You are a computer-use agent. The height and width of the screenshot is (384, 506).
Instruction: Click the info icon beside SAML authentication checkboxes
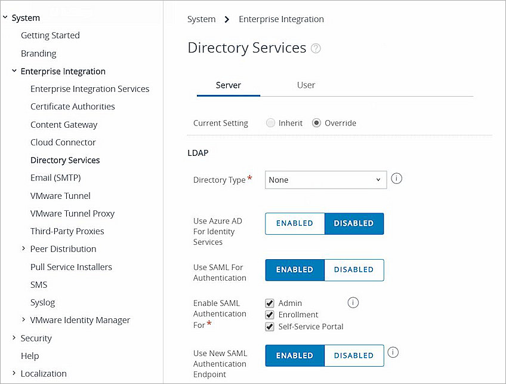tap(353, 303)
